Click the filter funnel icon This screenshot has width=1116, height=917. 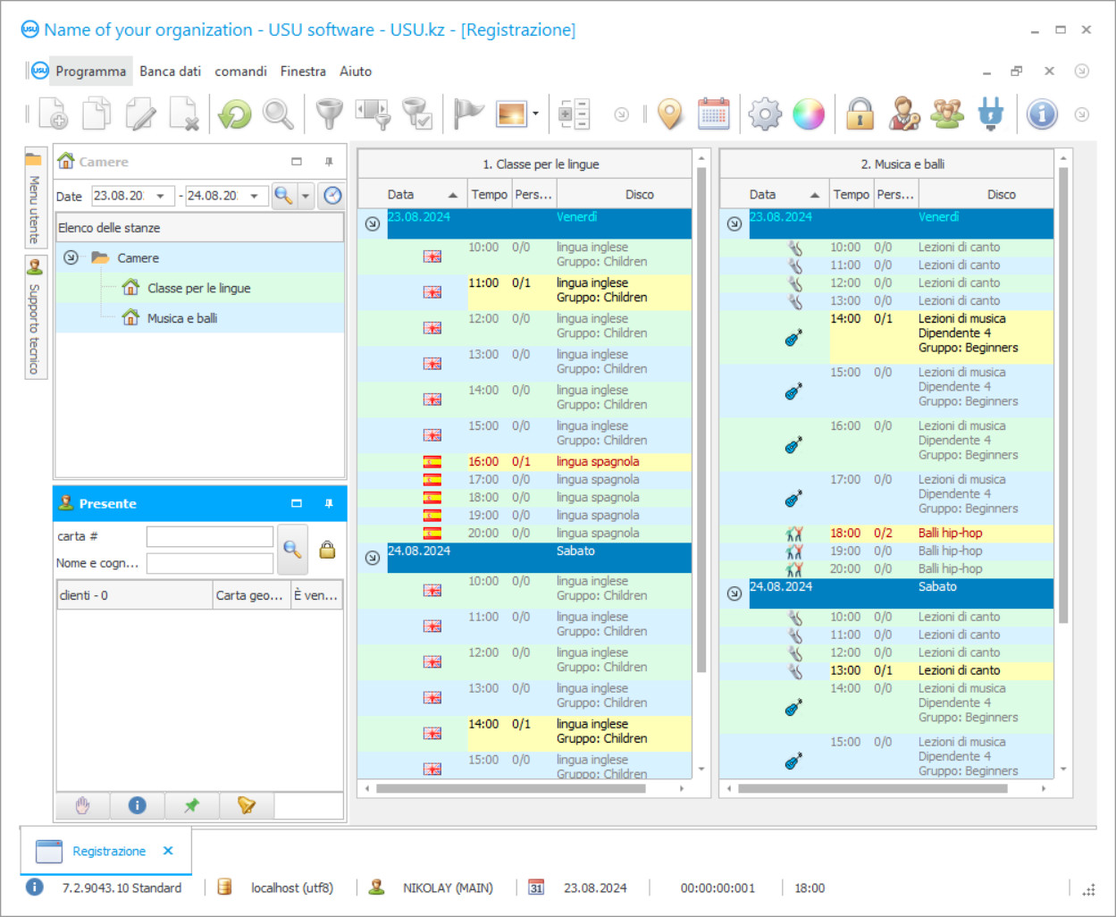pos(330,114)
